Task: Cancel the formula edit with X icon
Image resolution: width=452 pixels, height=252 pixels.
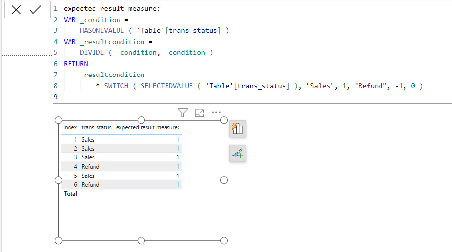Action: click(x=16, y=10)
